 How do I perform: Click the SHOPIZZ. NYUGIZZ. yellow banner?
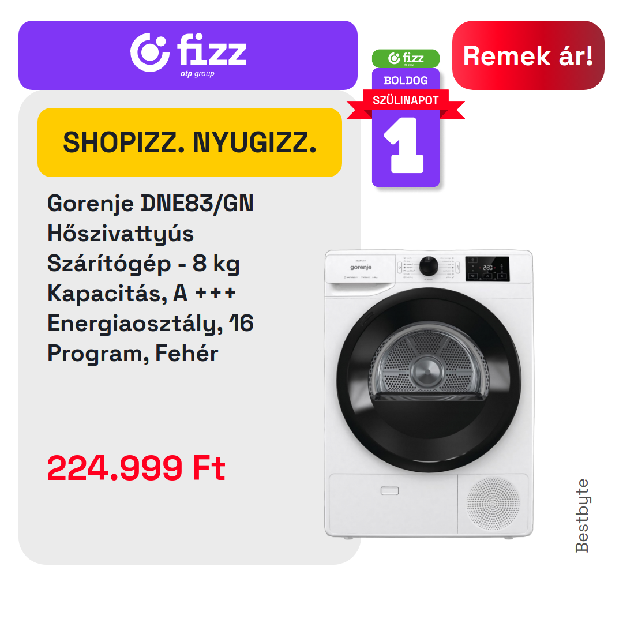[x=190, y=142]
